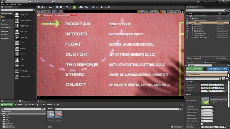Click the Plane placement icon

coord(17,65)
